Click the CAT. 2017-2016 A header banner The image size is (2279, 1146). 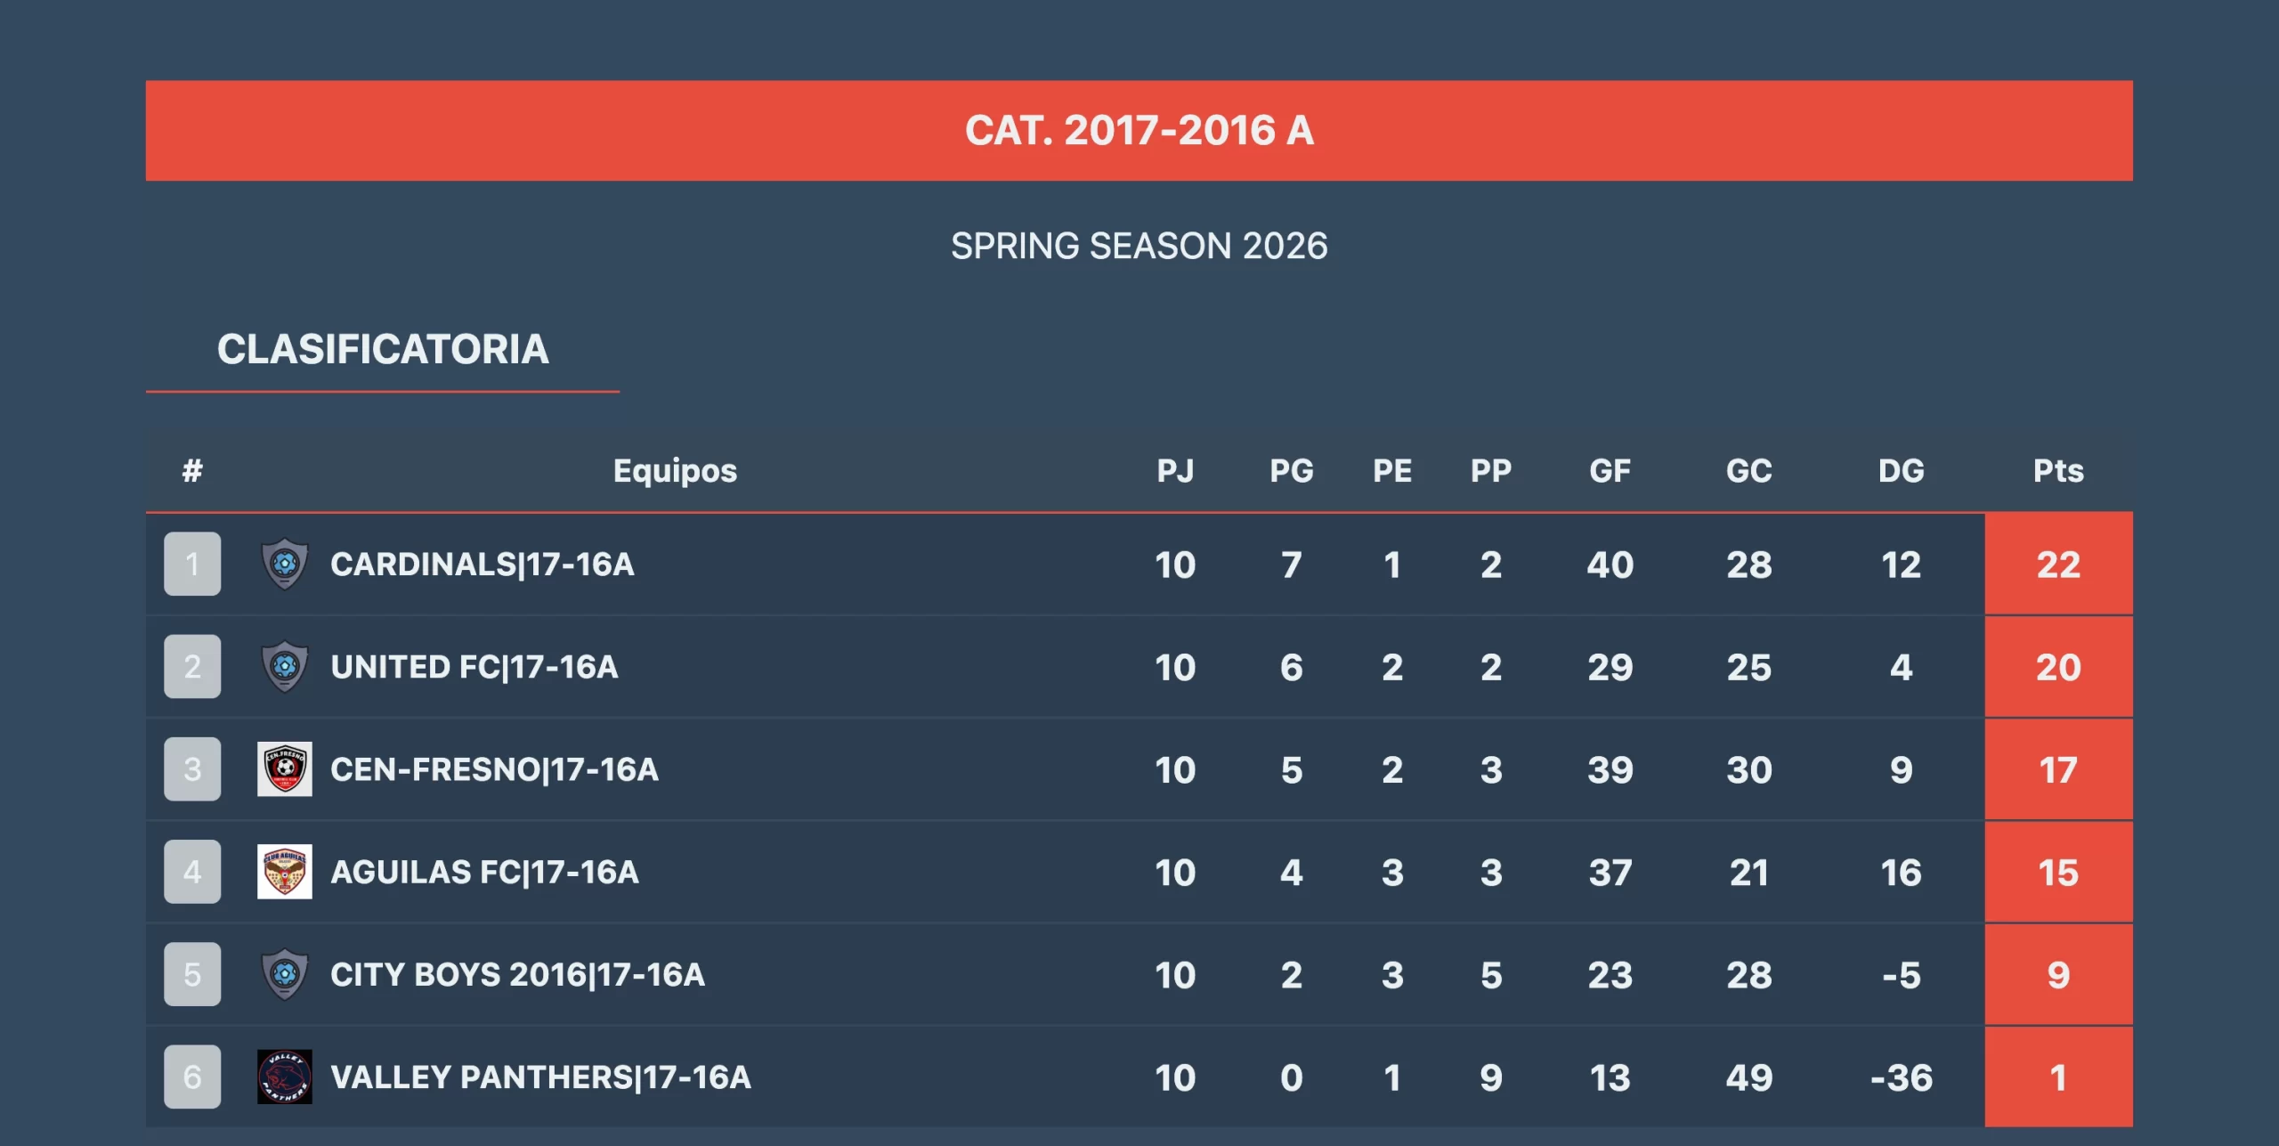[1139, 131]
